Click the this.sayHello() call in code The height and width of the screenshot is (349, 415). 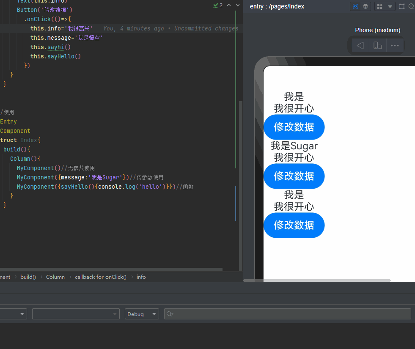(x=55, y=56)
